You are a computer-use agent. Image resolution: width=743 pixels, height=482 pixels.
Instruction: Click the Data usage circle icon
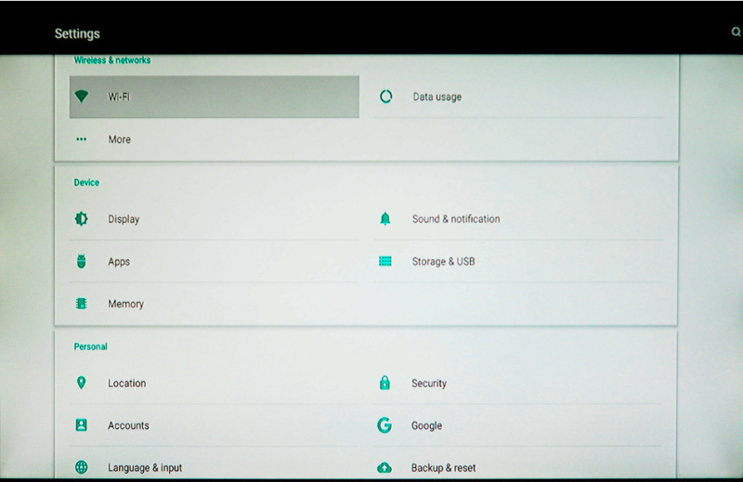click(386, 97)
